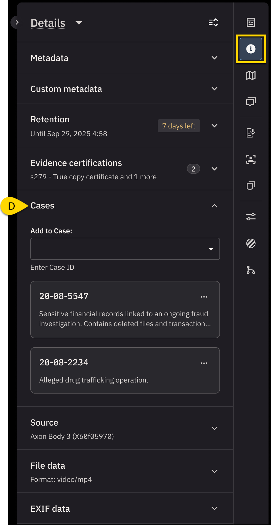Open the map panel icon
Image resolution: width=271 pixels, height=525 pixels.
[x=251, y=75]
